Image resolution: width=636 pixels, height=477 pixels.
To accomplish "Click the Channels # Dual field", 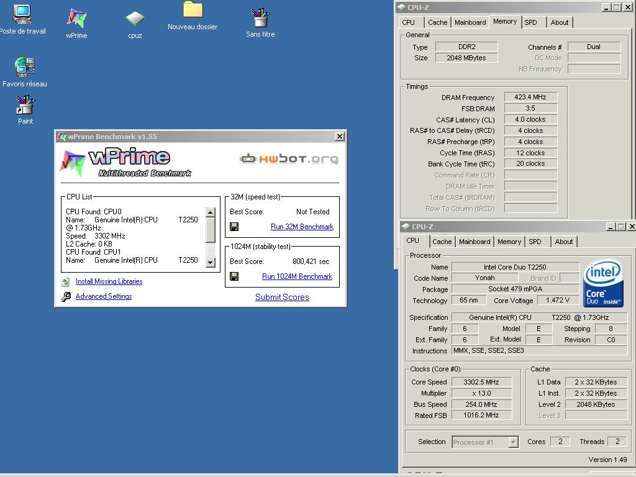I will pos(594,47).
